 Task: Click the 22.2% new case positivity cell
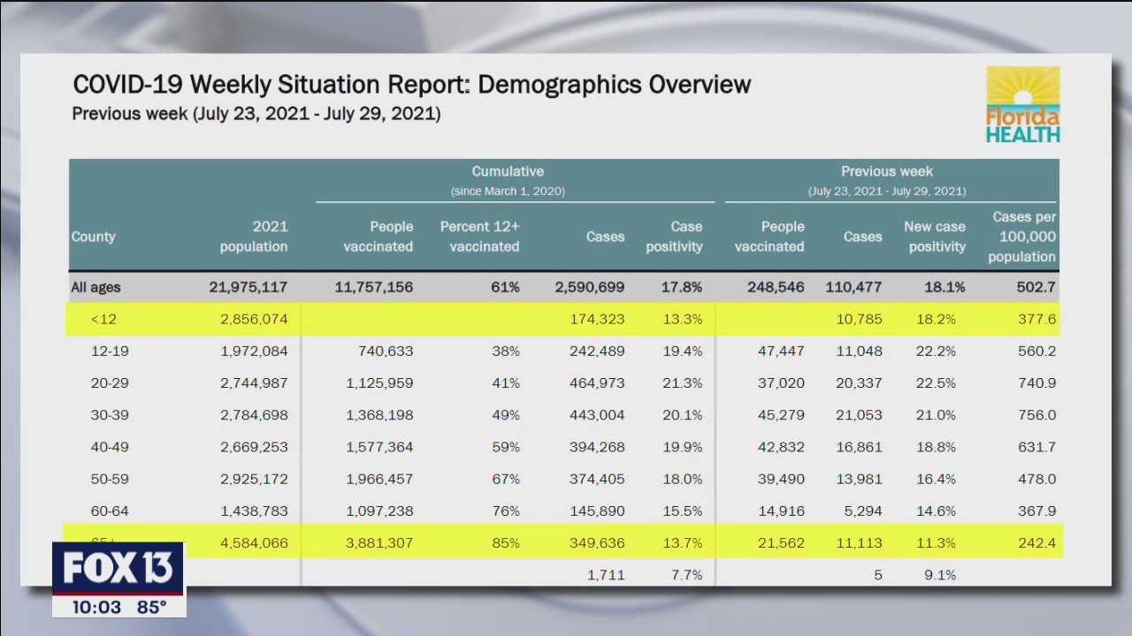coord(936,351)
